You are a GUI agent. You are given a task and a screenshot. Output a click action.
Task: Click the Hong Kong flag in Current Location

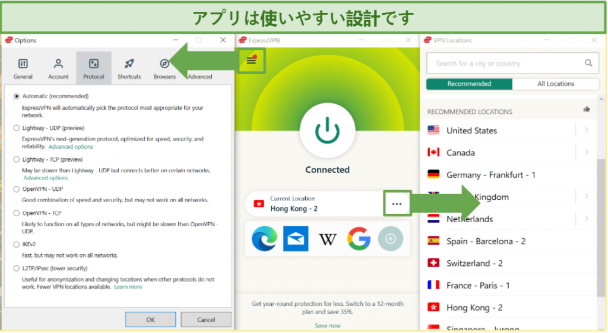(x=259, y=204)
